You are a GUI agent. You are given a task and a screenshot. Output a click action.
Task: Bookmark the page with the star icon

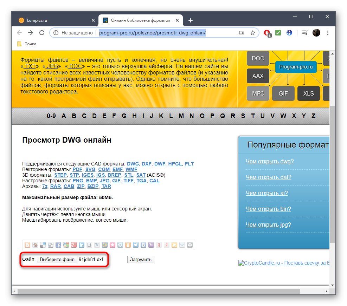[253, 33]
